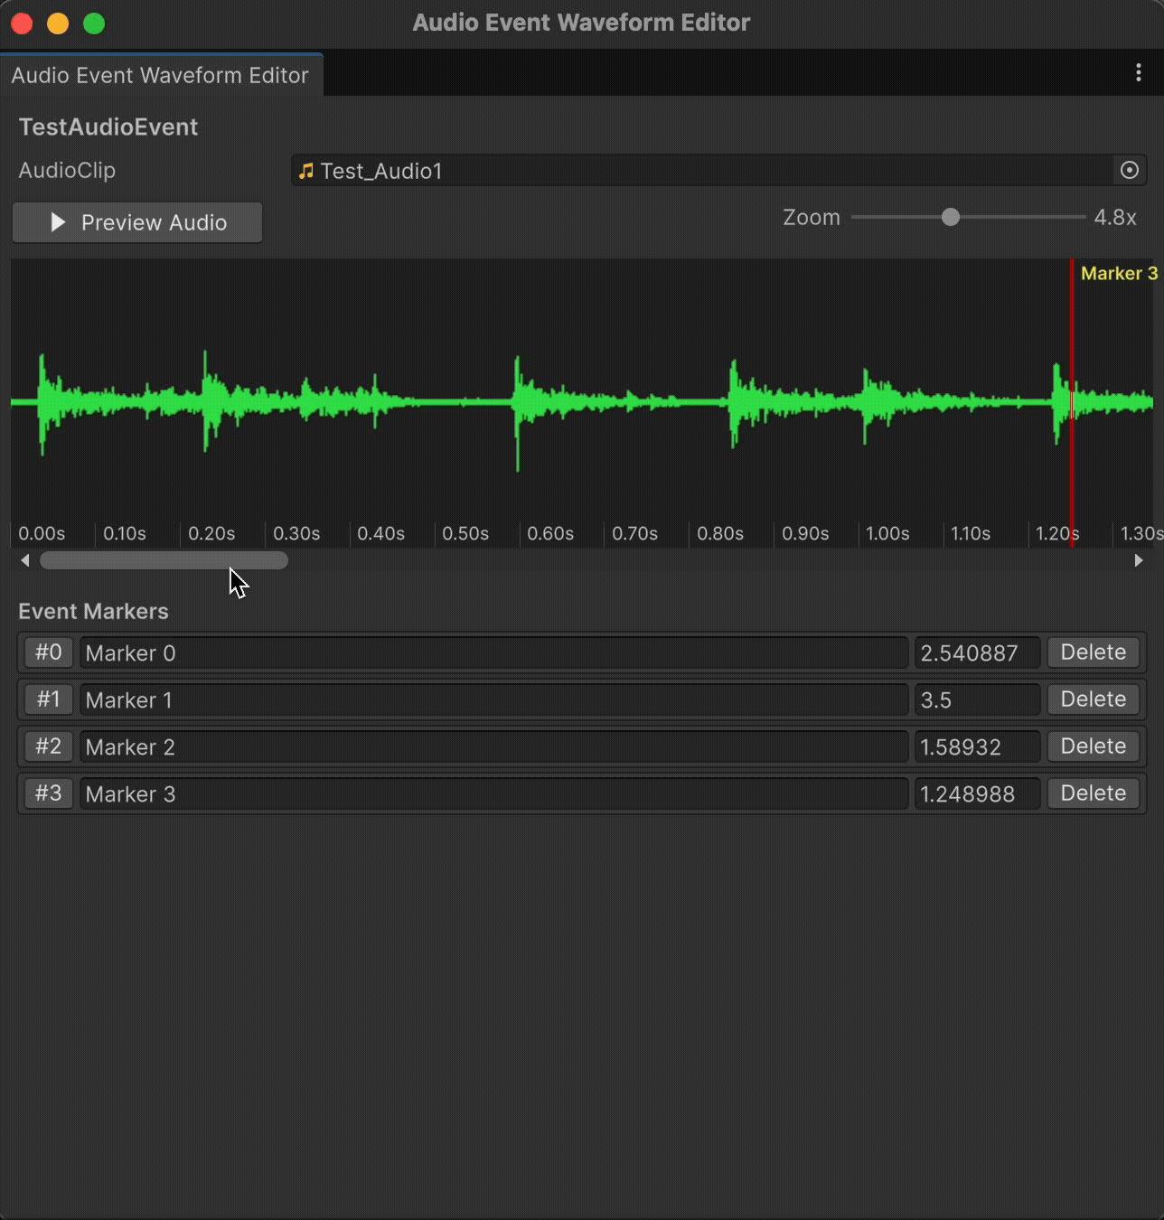Click the #2 marker index label

[x=49, y=746]
